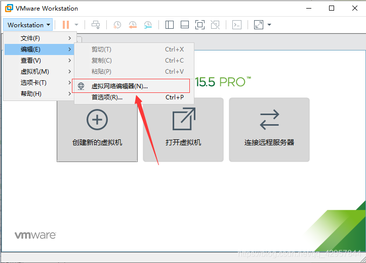The width and height of the screenshot is (366, 263).
Task: Click the globe icon beside 虚拟网络编辑器
Action: [x=81, y=86]
